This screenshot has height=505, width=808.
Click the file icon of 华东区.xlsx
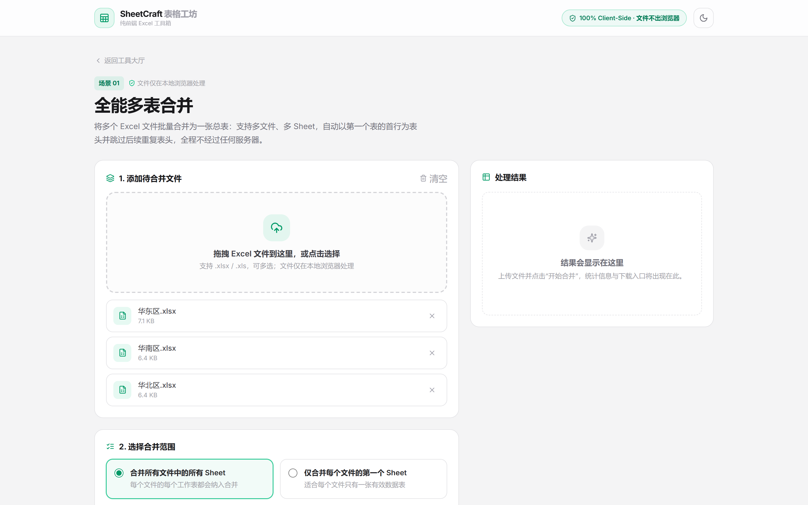point(123,316)
